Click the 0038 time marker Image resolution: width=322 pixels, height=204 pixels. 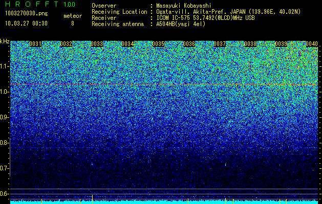[250, 44]
